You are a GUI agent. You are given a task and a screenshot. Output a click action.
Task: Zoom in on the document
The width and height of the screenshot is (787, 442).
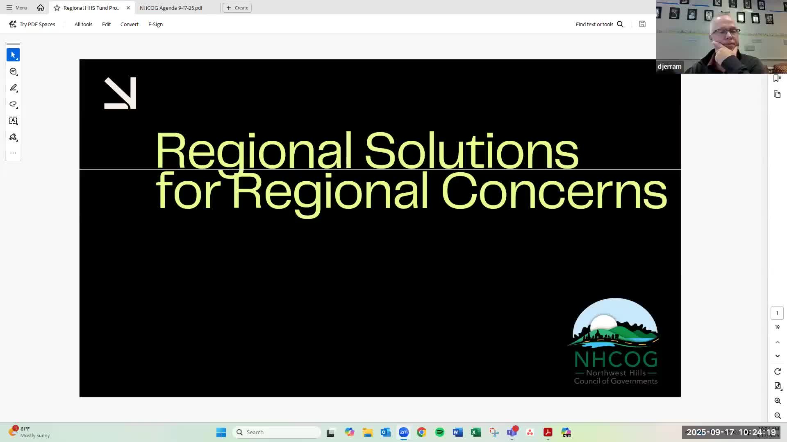777,401
